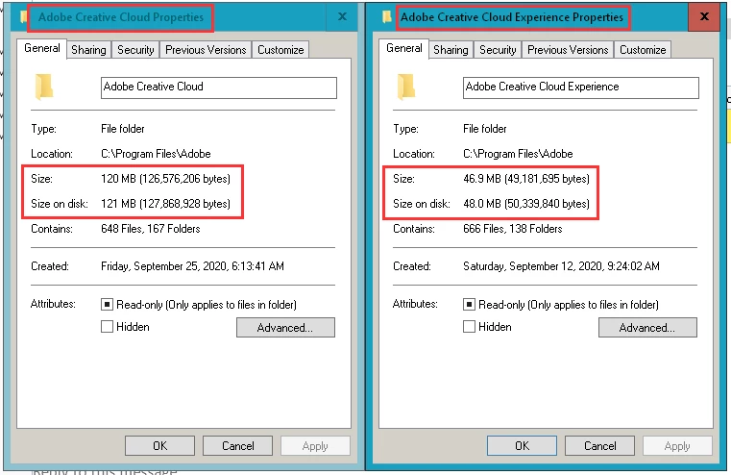This screenshot has height=475, width=731.
Task: Click location 'C:\Program Files\Adobe' in Creative Cloud Properties
Action: click(x=156, y=154)
